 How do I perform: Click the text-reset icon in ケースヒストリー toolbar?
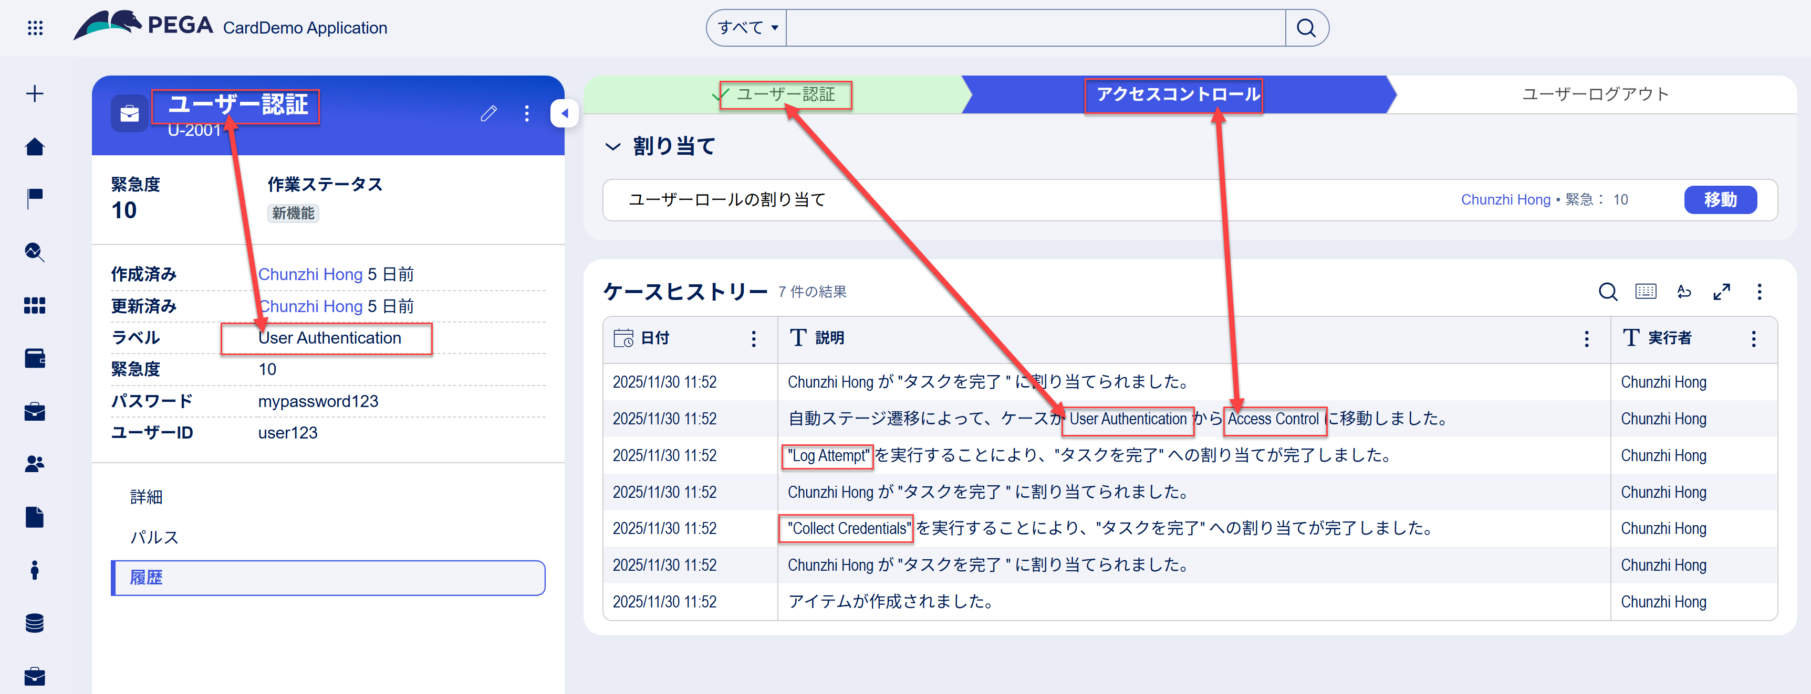click(x=1684, y=292)
